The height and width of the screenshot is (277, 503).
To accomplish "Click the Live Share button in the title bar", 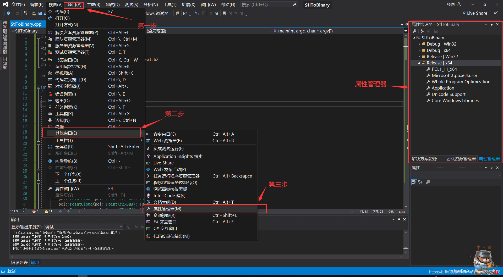I will point(474,13).
